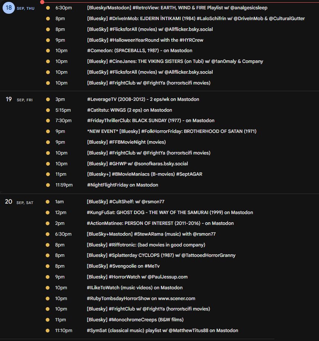Select the date number 18 circle
Image resolution: width=319 pixels, height=341 pixels.
click(9, 8)
